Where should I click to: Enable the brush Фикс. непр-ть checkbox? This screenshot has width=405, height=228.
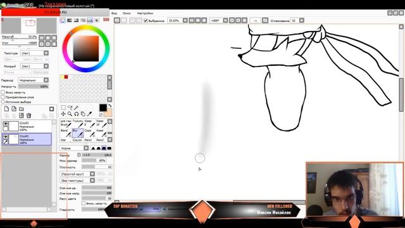84,203
